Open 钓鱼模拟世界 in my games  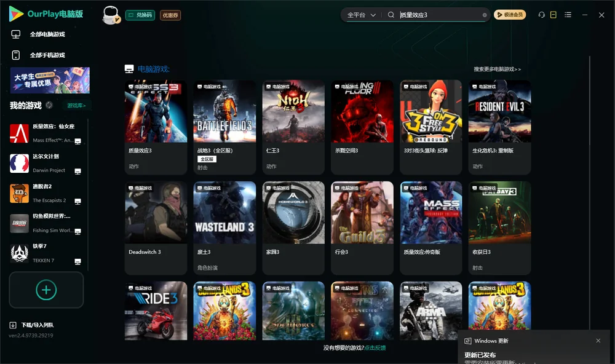tap(47, 224)
